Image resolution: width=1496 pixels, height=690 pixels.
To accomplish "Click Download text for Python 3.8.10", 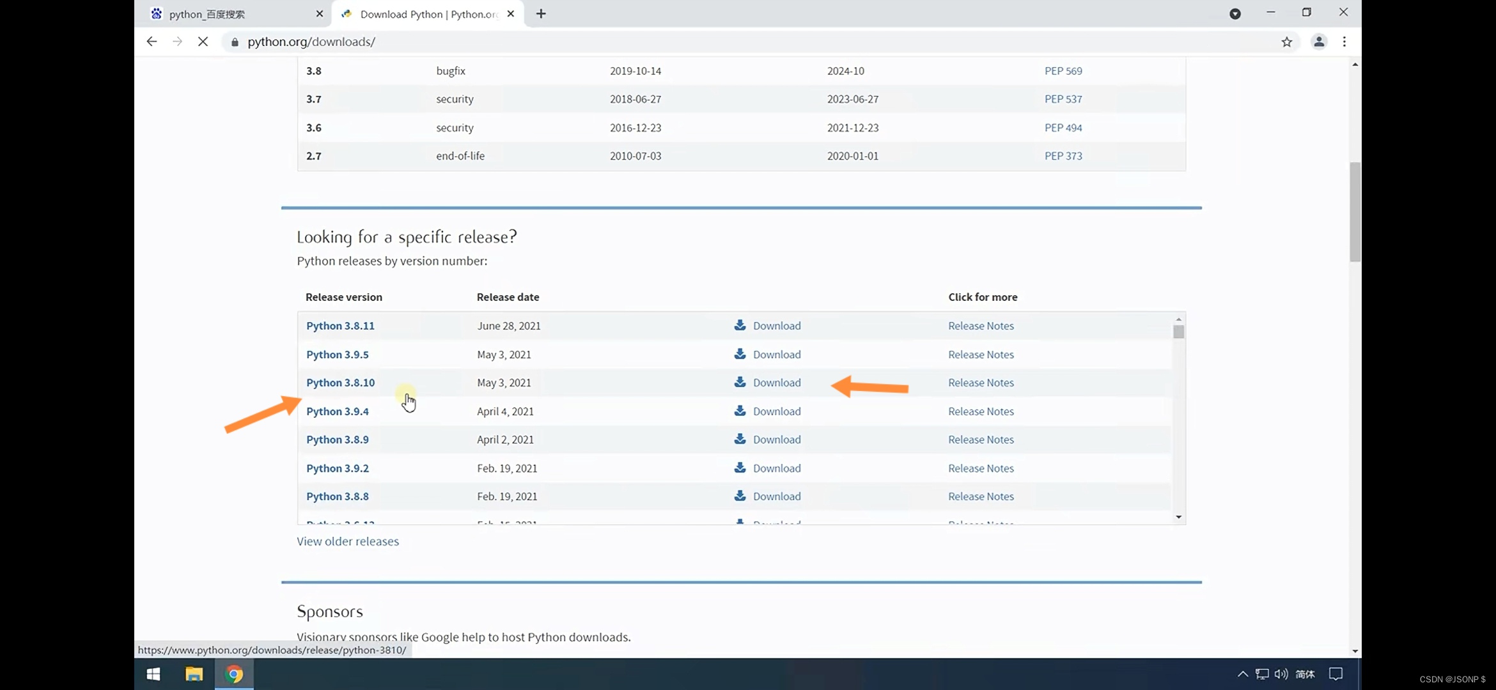I will [777, 383].
